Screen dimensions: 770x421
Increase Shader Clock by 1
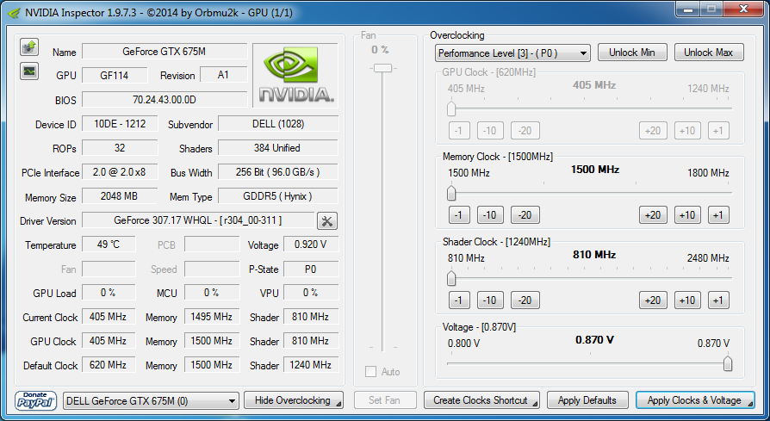tap(718, 300)
